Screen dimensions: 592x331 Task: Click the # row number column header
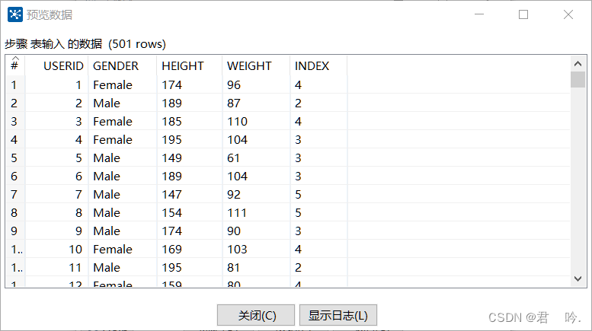tap(15, 66)
